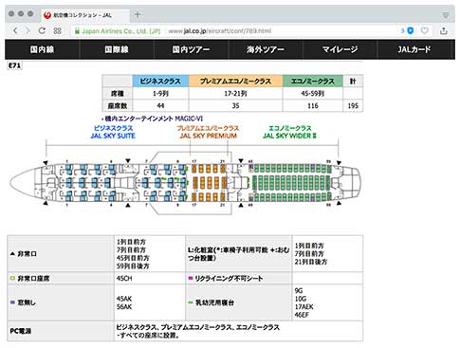Open the 国際線 navigation menu
The image size is (460, 348).
coord(117,49)
